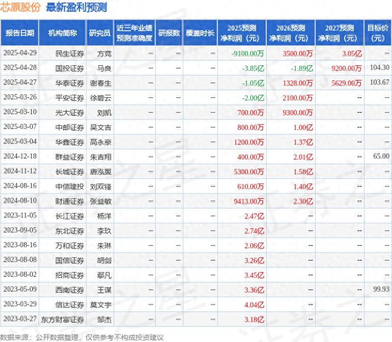This screenshot has width=392, height=342.
Task: Click the 机构简称 column header
Action: point(63,33)
